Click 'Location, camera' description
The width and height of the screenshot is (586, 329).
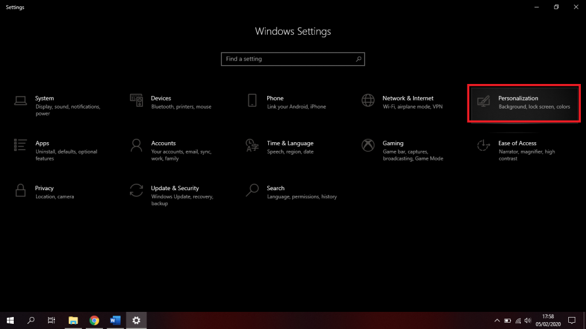click(54, 196)
